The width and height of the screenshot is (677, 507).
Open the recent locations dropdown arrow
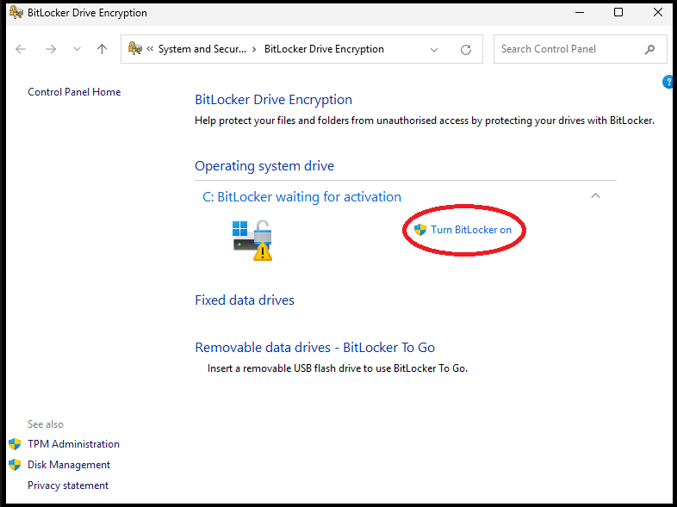pos(77,50)
